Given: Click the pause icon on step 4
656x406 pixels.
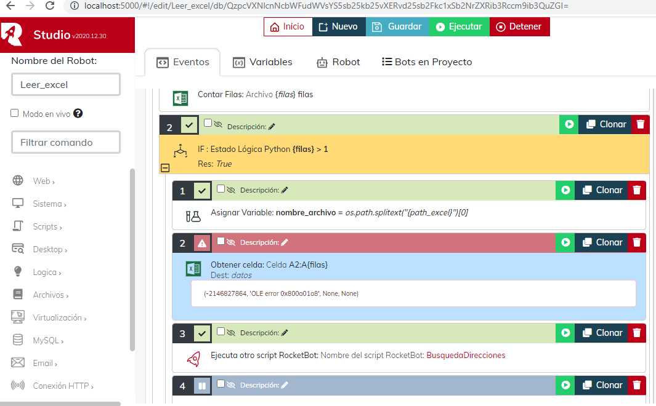Looking at the screenshot, I should [x=201, y=386].
